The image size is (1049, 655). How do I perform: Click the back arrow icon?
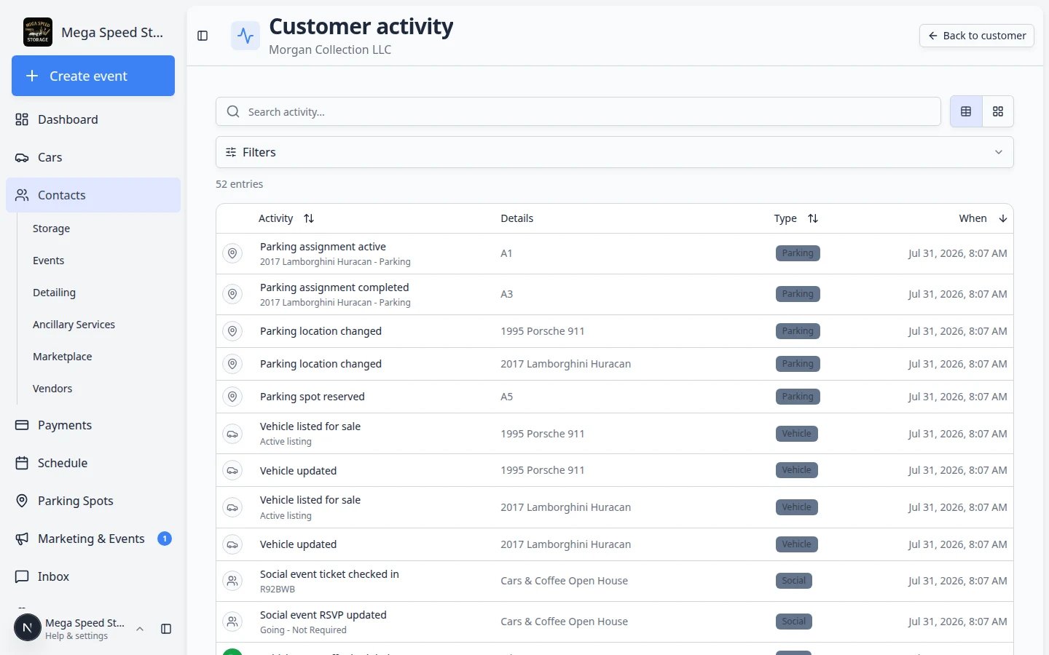(x=932, y=36)
